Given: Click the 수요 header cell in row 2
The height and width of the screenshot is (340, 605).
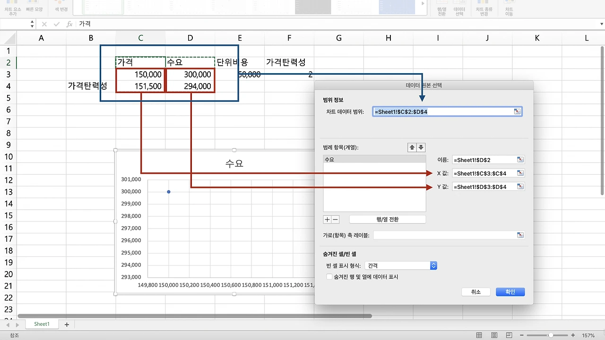Looking at the screenshot, I should click(x=190, y=62).
